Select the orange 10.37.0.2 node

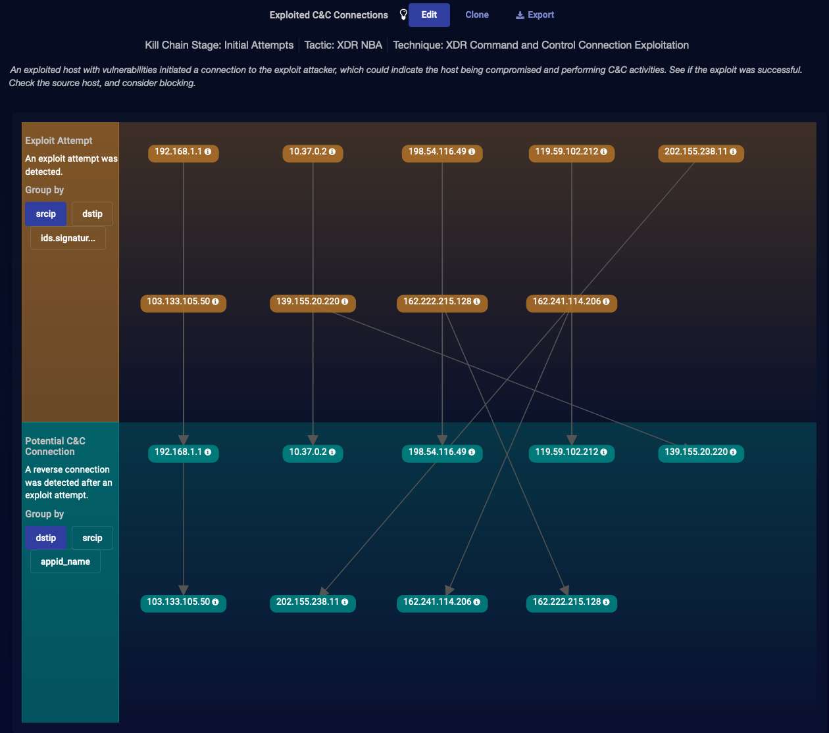[307, 152]
